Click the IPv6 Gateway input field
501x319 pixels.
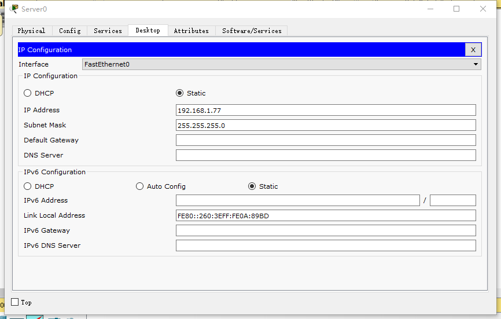[326, 230]
